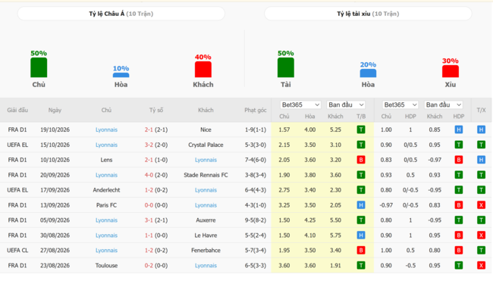The width and height of the screenshot is (493, 284).
Task: Click the opponent name Crystal Palace
Action: pos(206,145)
